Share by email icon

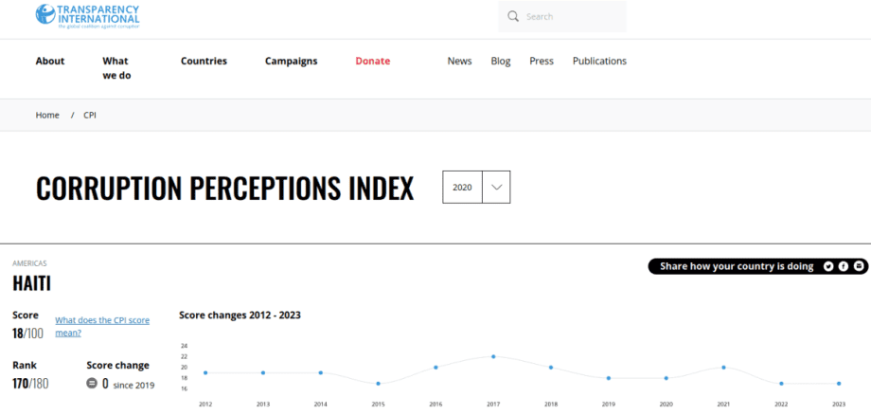point(859,266)
